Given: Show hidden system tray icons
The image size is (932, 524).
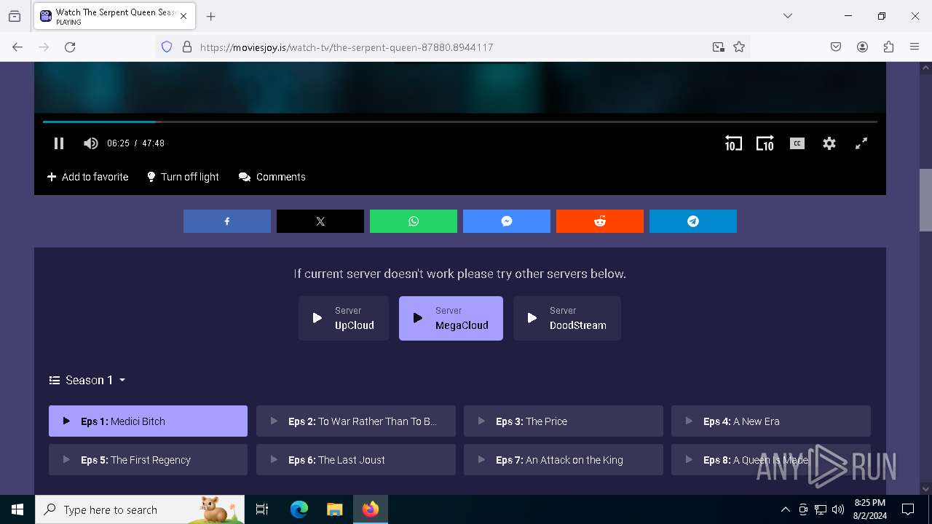Looking at the screenshot, I should pyautogui.click(x=785, y=509).
